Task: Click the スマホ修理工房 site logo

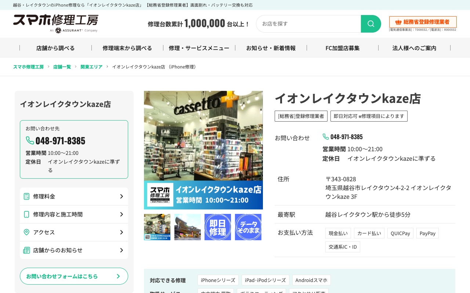Action: (x=55, y=24)
